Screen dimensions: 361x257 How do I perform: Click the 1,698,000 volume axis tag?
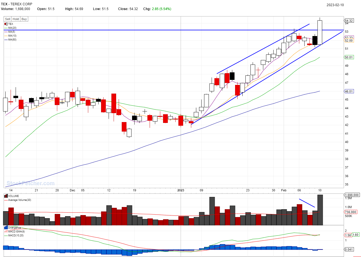click(x=352, y=195)
